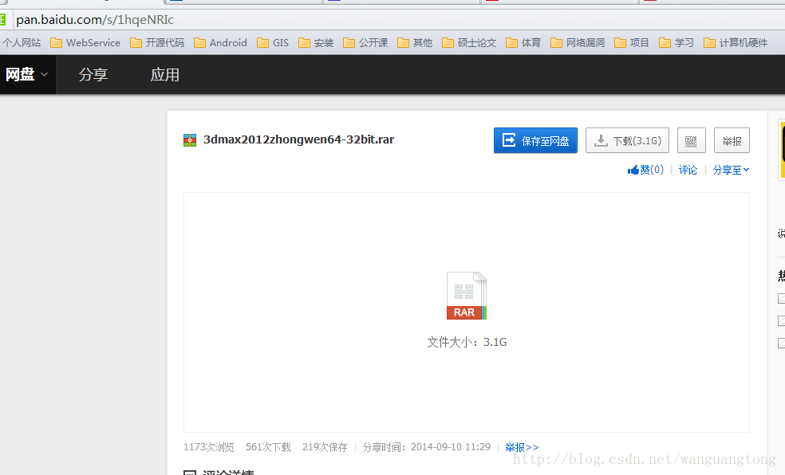
Task: Open the 安装 bookmark folder
Action: click(316, 42)
